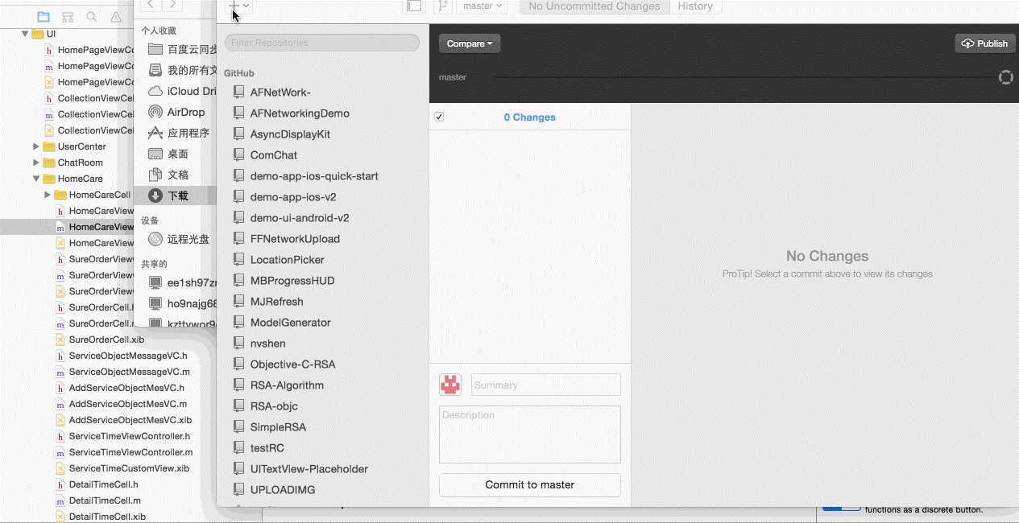Collapse the HomeCare group in Xcode
This screenshot has width=1019, height=523.
36,179
